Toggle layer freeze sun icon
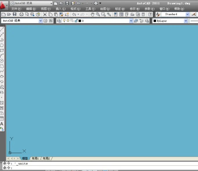 point(68,21)
